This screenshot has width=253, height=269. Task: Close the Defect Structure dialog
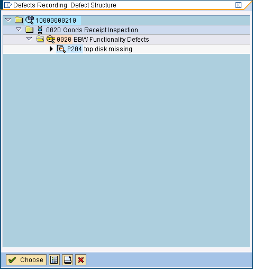(x=238, y=5)
